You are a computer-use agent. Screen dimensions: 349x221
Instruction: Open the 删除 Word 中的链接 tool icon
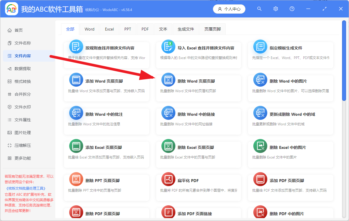(x=168, y=113)
